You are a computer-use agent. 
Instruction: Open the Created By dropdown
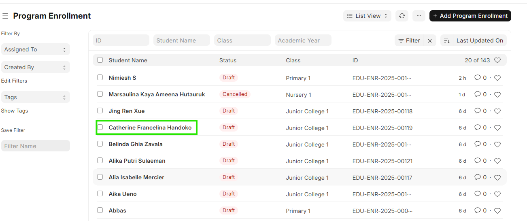35,67
